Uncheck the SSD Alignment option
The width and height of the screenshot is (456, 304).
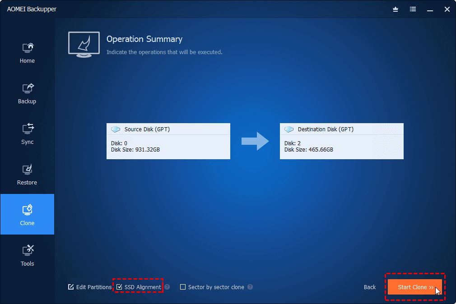point(120,287)
